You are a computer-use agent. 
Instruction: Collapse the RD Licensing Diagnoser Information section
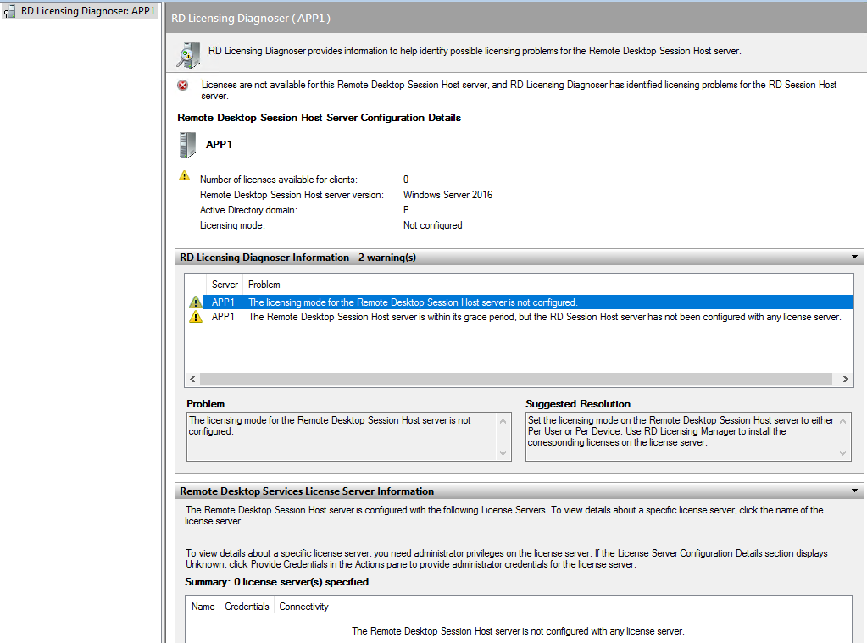[853, 257]
